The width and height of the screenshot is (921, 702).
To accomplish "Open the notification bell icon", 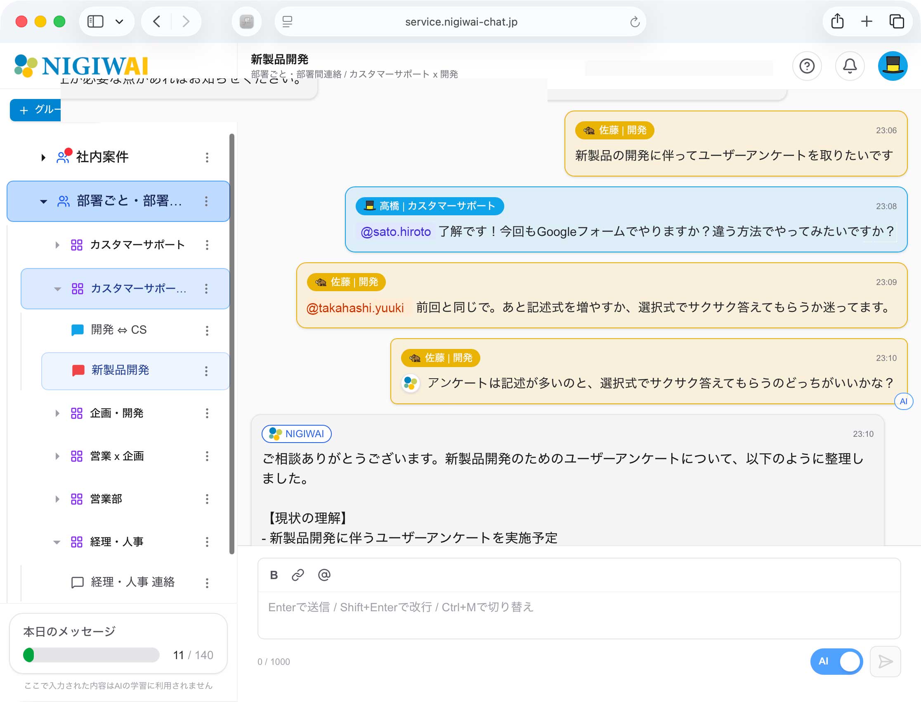I will tap(850, 66).
